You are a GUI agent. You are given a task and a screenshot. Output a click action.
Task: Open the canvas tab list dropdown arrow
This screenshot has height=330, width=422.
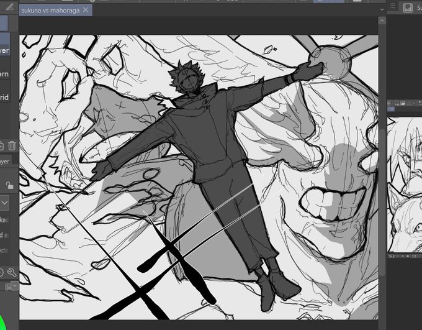coord(382,9)
